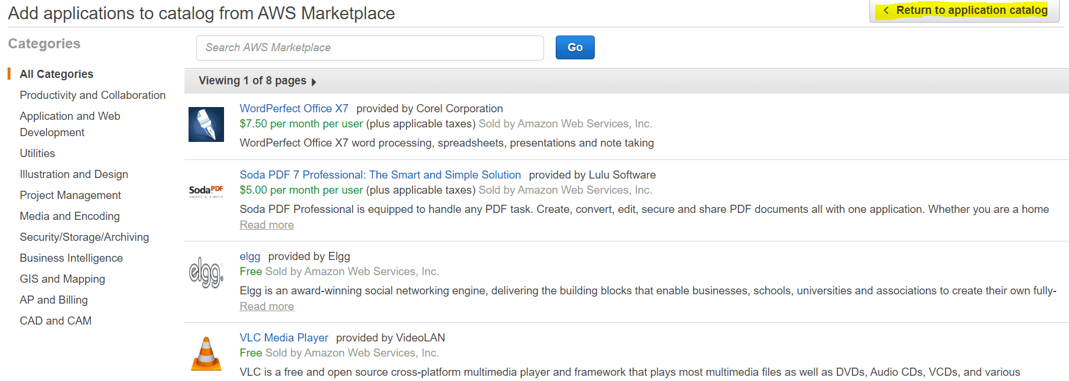Select the All Categories filter

(x=56, y=74)
